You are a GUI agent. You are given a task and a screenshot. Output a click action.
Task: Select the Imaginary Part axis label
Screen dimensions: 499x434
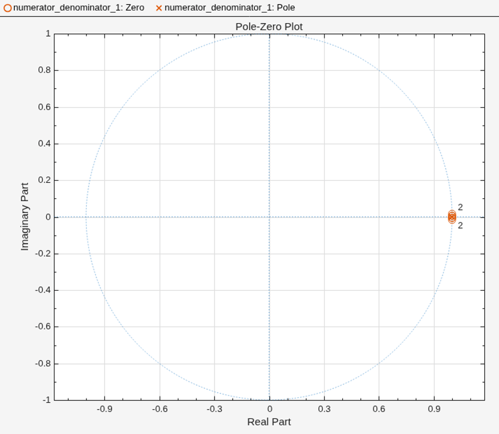[x=25, y=216]
